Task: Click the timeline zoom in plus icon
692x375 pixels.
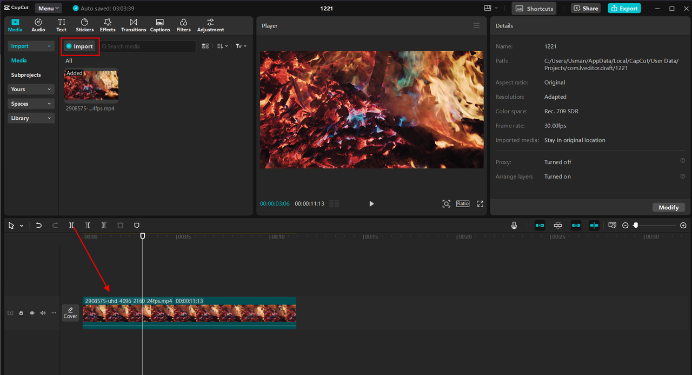Action: [x=683, y=226]
